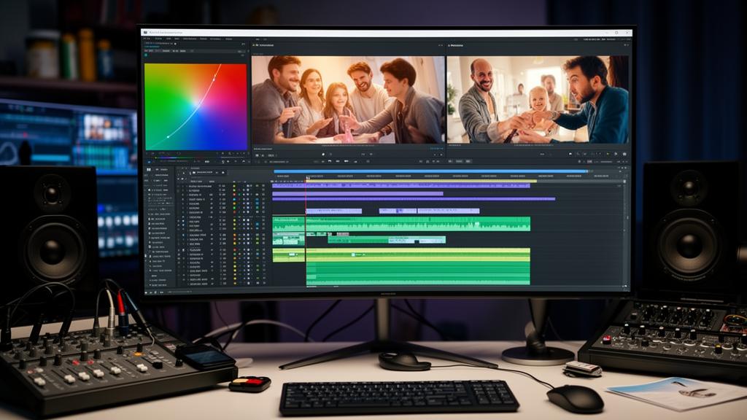
Task: Click the camera export-frame icon under right preview
Action: tap(624, 155)
